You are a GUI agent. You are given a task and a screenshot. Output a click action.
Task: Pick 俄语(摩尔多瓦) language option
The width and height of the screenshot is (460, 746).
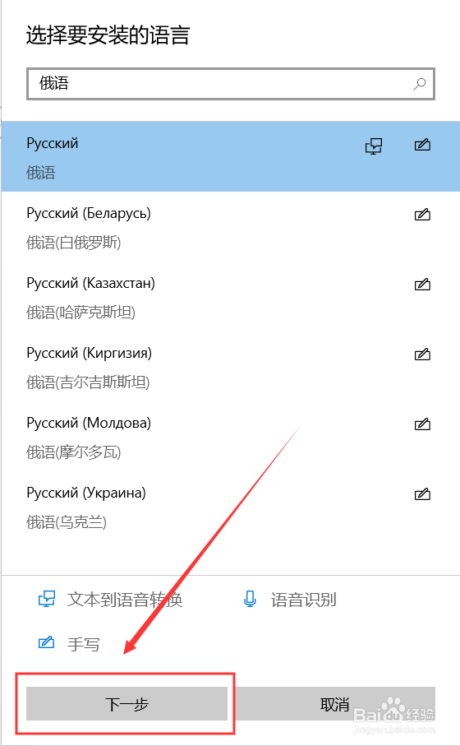pyautogui.click(x=231, y=436)
